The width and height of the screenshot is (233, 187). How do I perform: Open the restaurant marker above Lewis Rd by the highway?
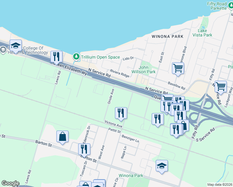pos(56,57)
